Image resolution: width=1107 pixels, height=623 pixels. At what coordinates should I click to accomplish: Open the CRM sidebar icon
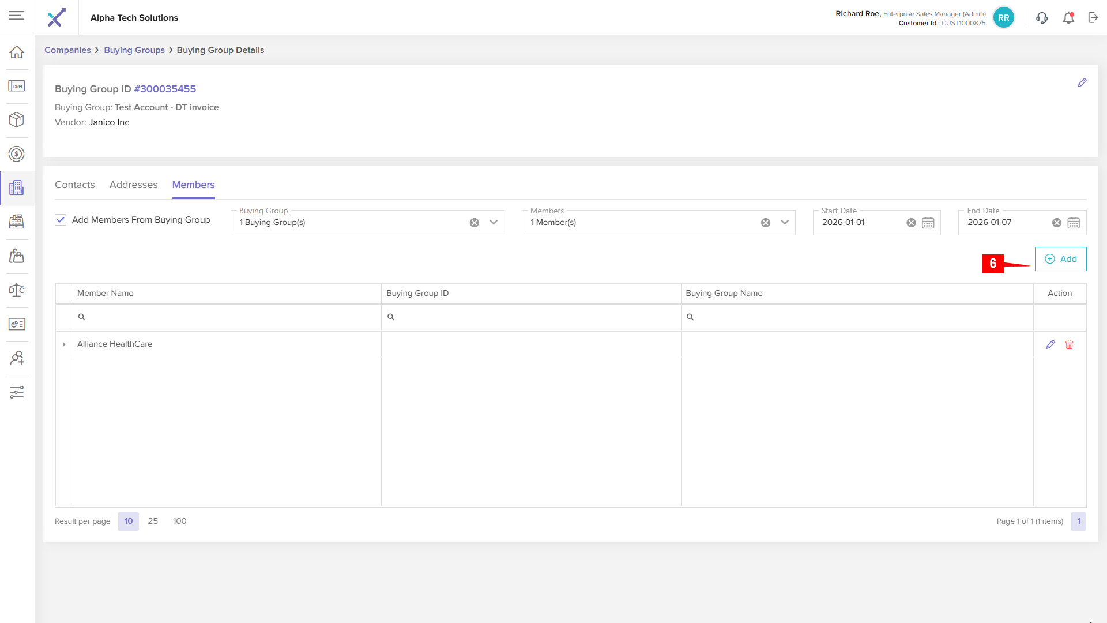pos(17,86)
